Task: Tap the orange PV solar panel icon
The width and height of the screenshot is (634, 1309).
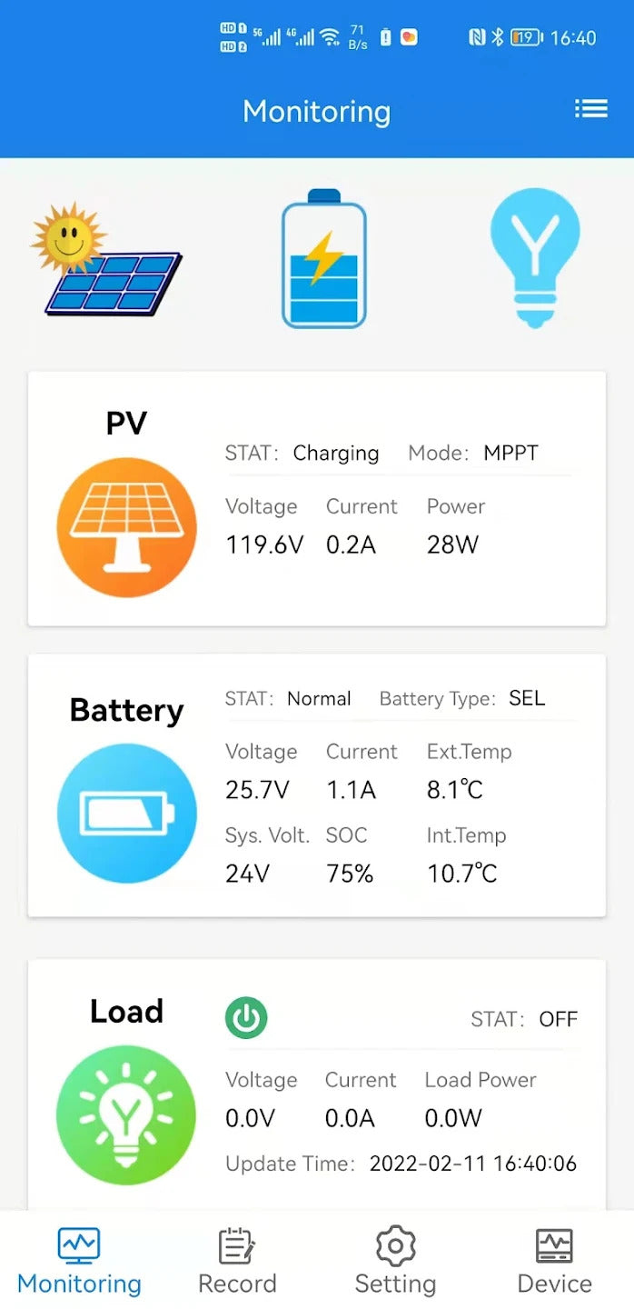Action: [x=126, y=527]
